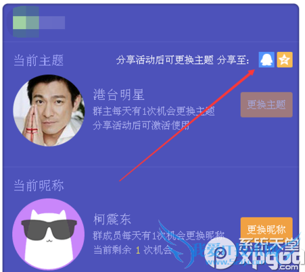Click the 系统天堂 watermark text
The image size is (305, 272).
point(269,245)
